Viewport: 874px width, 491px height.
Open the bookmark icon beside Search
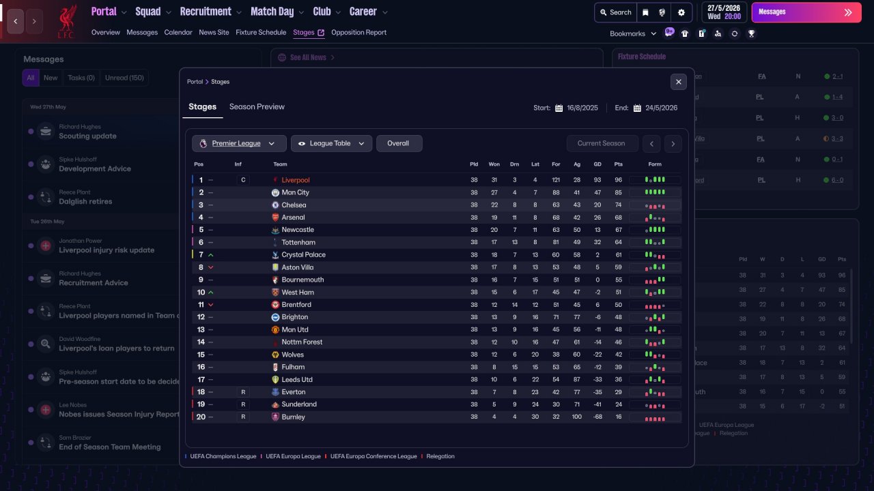(645, 12)
